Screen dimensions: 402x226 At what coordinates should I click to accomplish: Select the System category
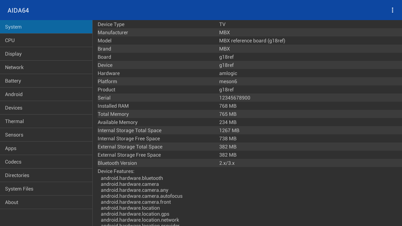point(46,27)
